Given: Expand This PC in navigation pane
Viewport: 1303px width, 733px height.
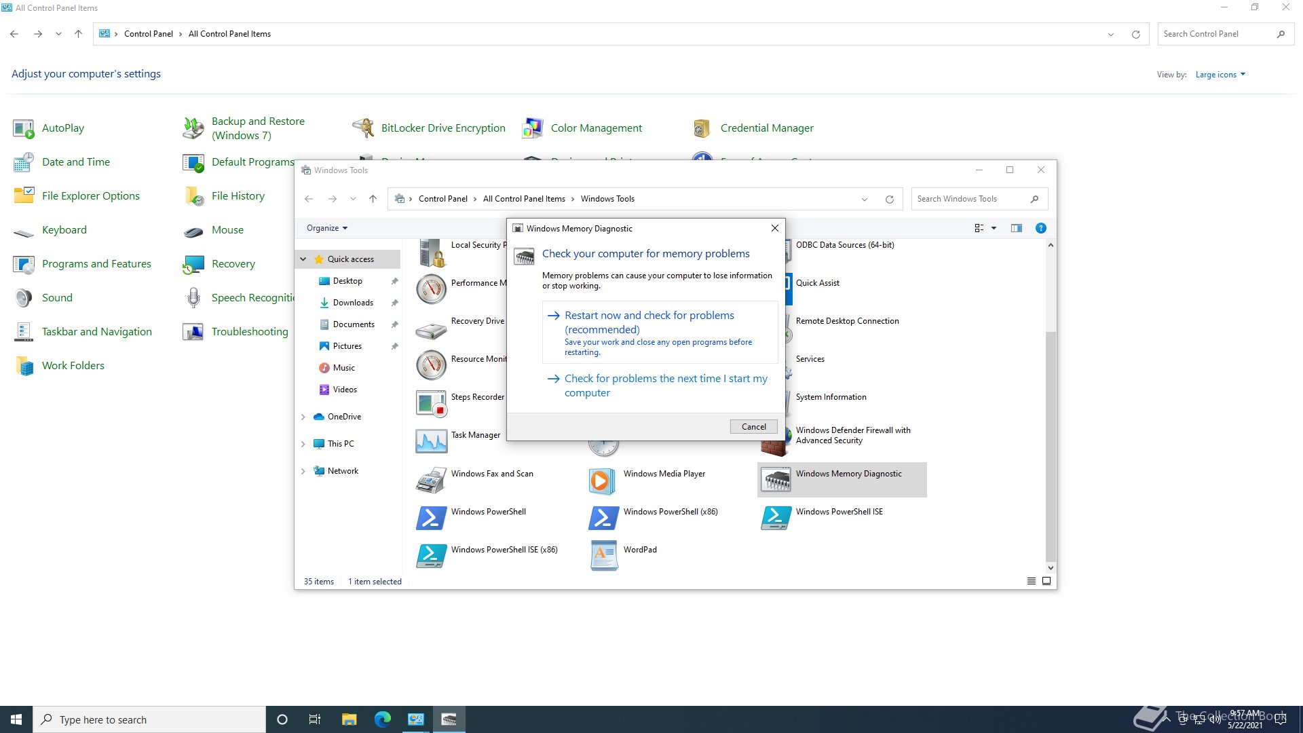Looking at the screenshot, I should [303, 444].
